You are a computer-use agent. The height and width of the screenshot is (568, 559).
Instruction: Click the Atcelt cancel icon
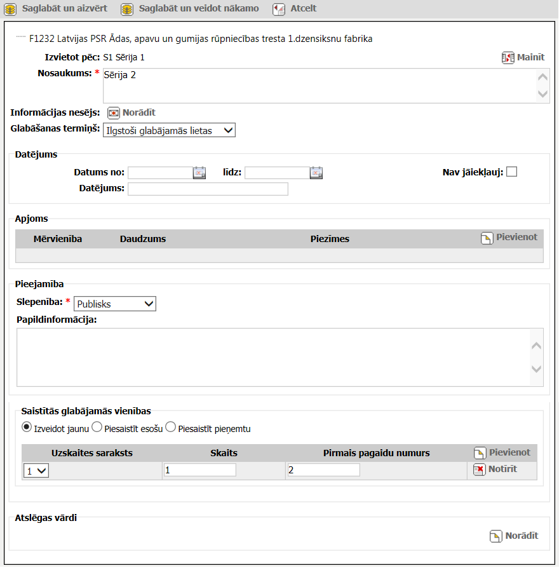pos(279,10)
